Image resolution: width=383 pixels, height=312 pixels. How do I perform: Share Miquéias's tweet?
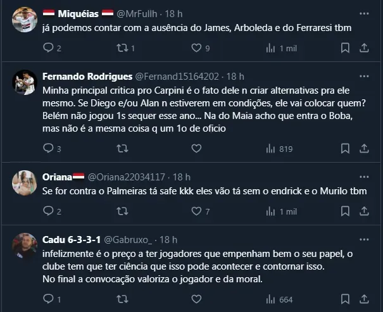click(365, 47)
